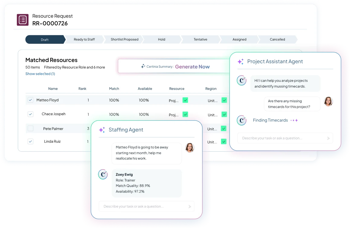Set status to the Tentative stage

200,40
